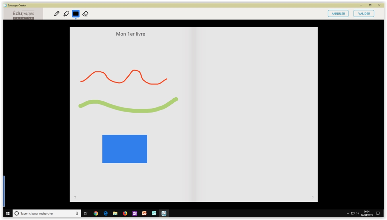This screenshot has width=387, height=220.
Task: Select the highlighter marker tool
Action: [x=66, y=14]
